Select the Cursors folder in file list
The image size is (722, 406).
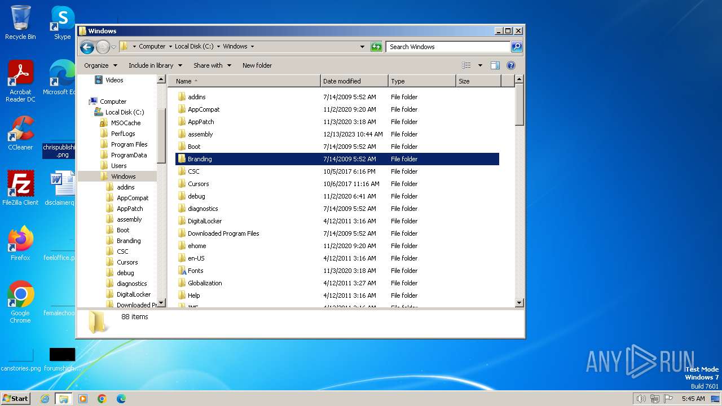click(x=198, y=184)
